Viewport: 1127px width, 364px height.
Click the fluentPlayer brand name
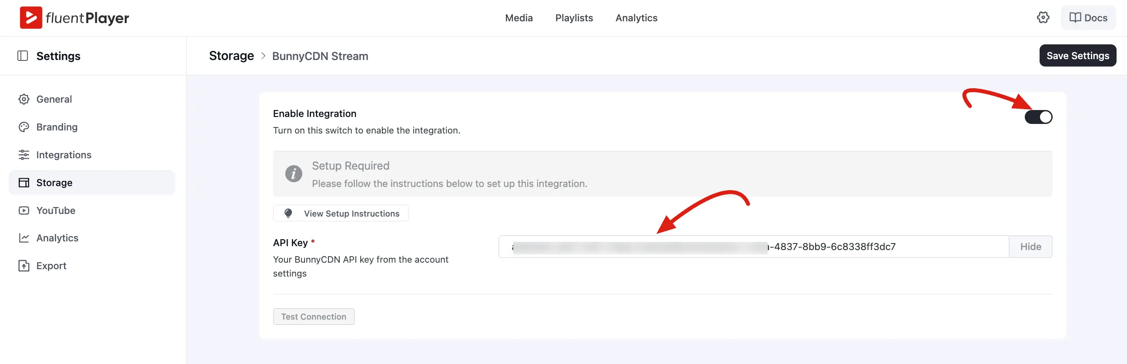coord(87,18)
